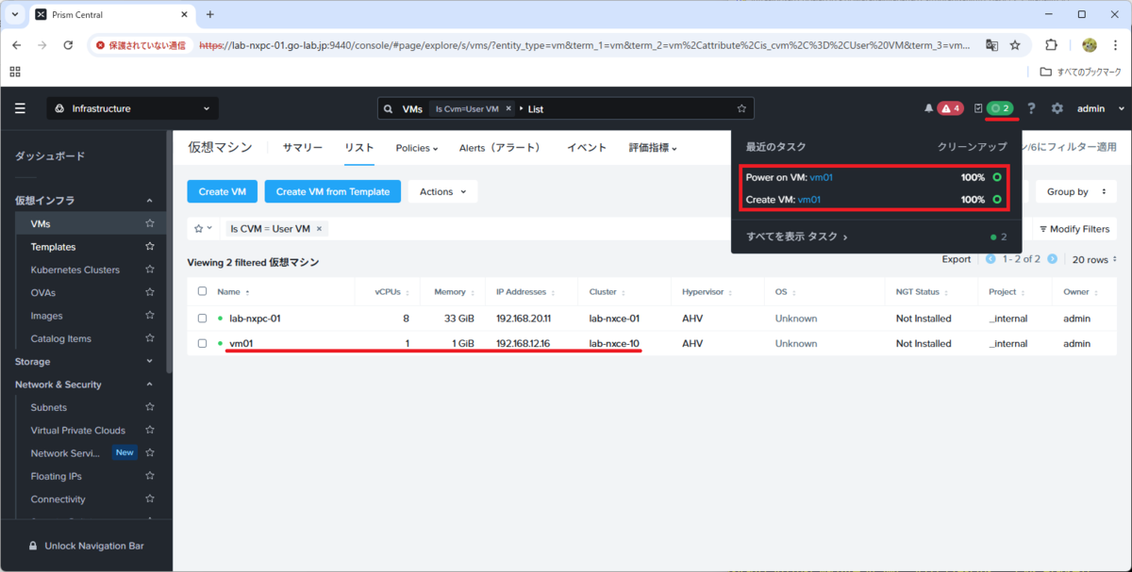Viewport: 1132px width, 572px height.
Task: Go to next page of VM list
Action: click(1052, 259)
